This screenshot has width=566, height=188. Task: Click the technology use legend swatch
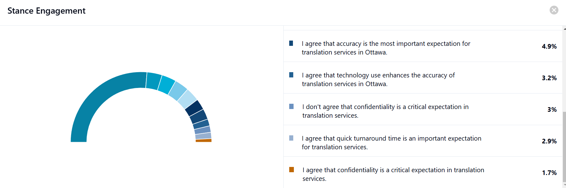click(x=291, y=75)
